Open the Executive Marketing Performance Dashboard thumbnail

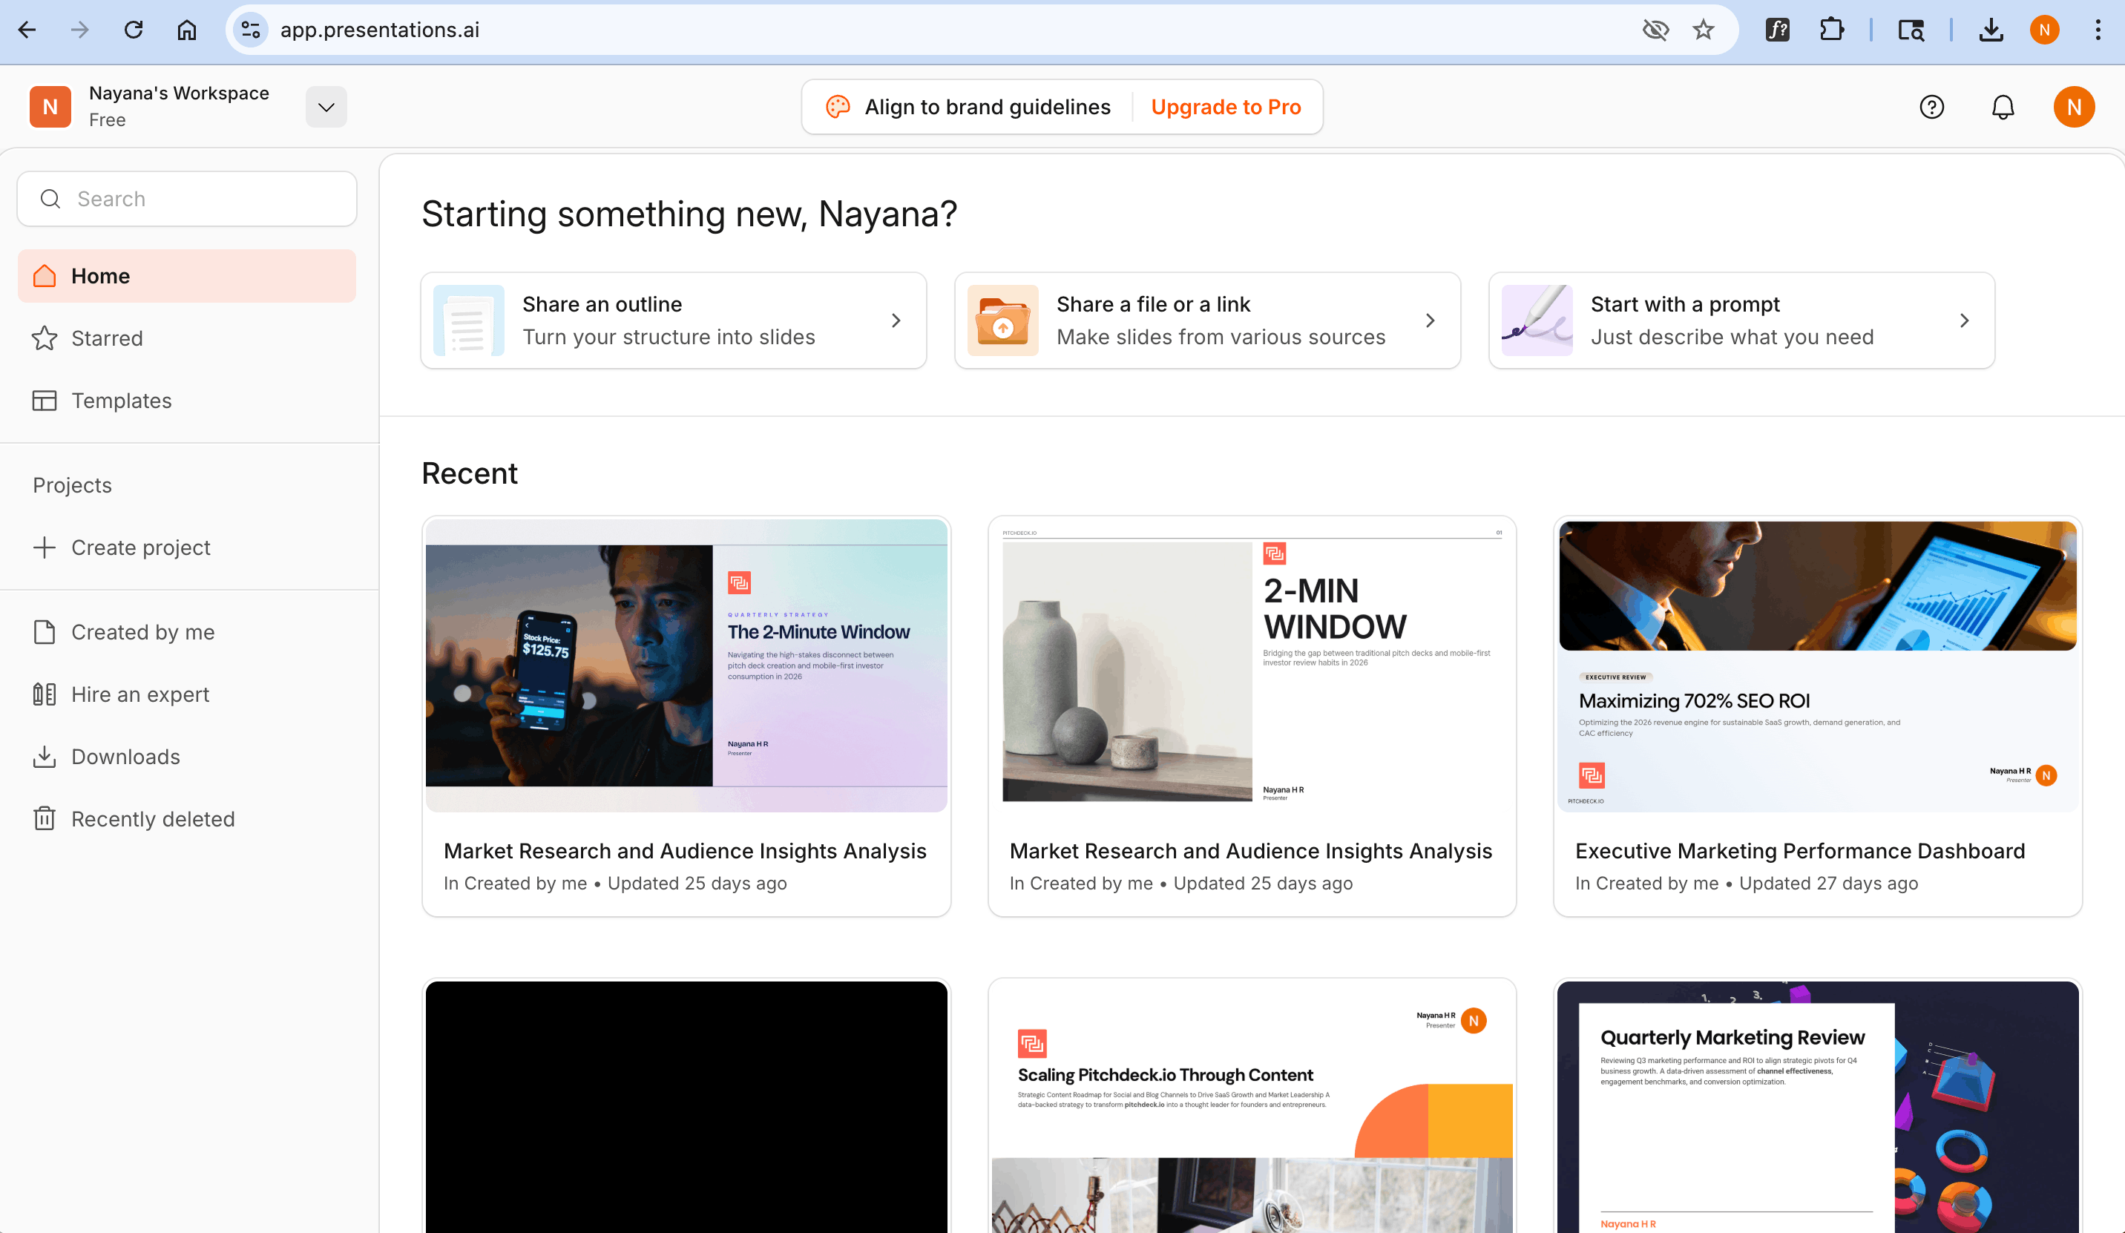pyautogui.click(x=1816, y=666)
